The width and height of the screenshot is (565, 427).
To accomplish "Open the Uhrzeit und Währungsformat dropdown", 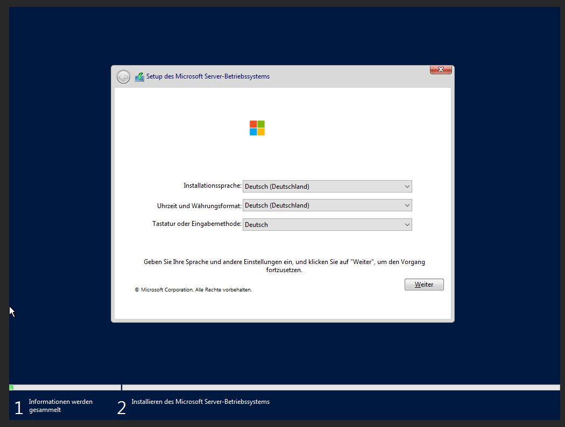I will [x=327, y=205].
